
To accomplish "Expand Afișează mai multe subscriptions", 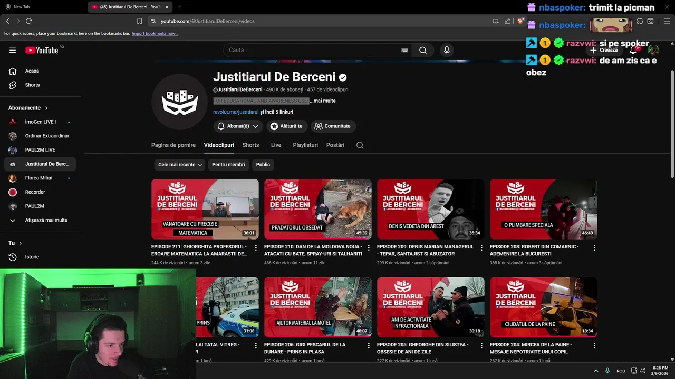I will pos(40,220).
